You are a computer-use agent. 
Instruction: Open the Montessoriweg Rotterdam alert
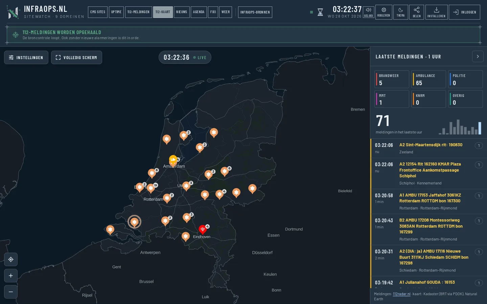click(428, 229)
